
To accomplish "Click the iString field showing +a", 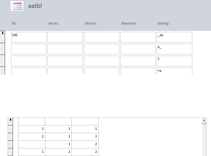I will coord(174,71).
